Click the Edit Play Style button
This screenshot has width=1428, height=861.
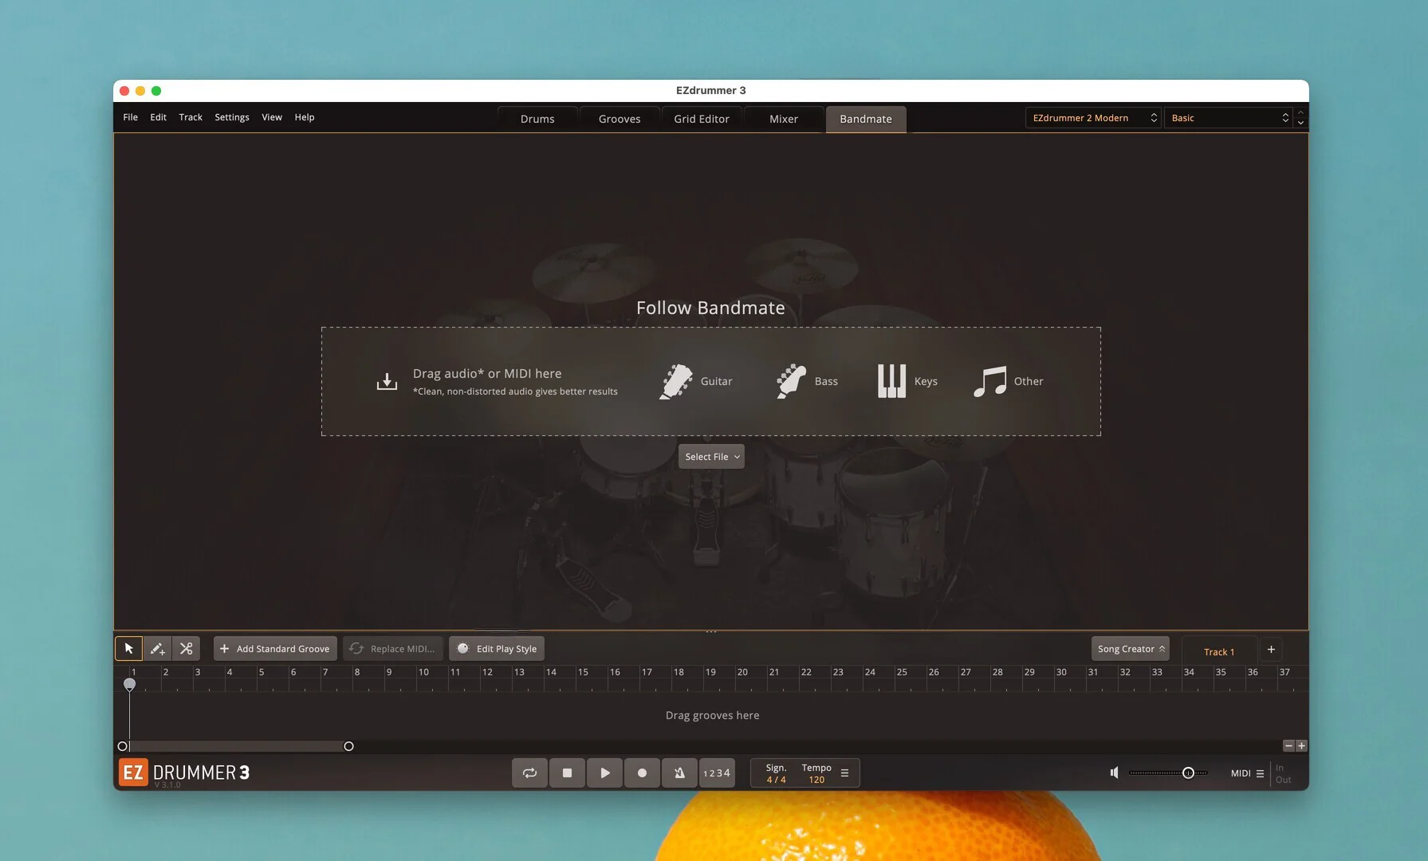coord(496,649)
